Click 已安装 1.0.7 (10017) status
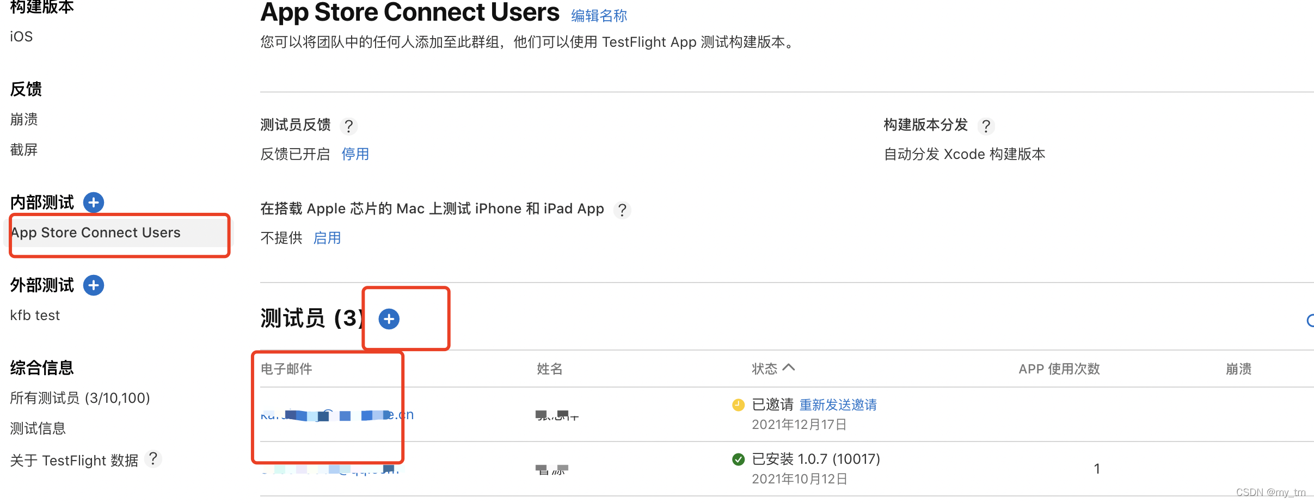Screen dimensions: 1314x503 pos(816,459)
